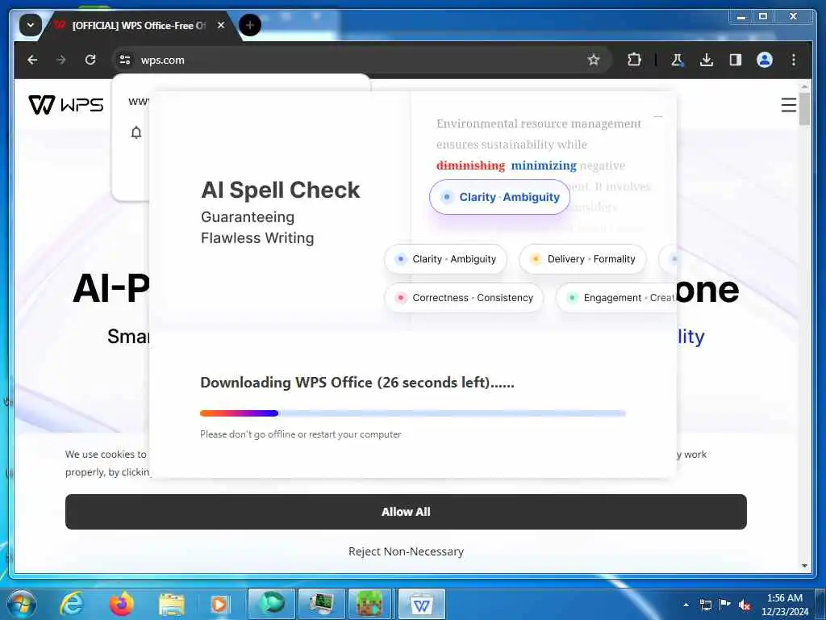Click Reject Non-Necessary link
The height and width of the screenshot is (620, 826).
point(406,551)
